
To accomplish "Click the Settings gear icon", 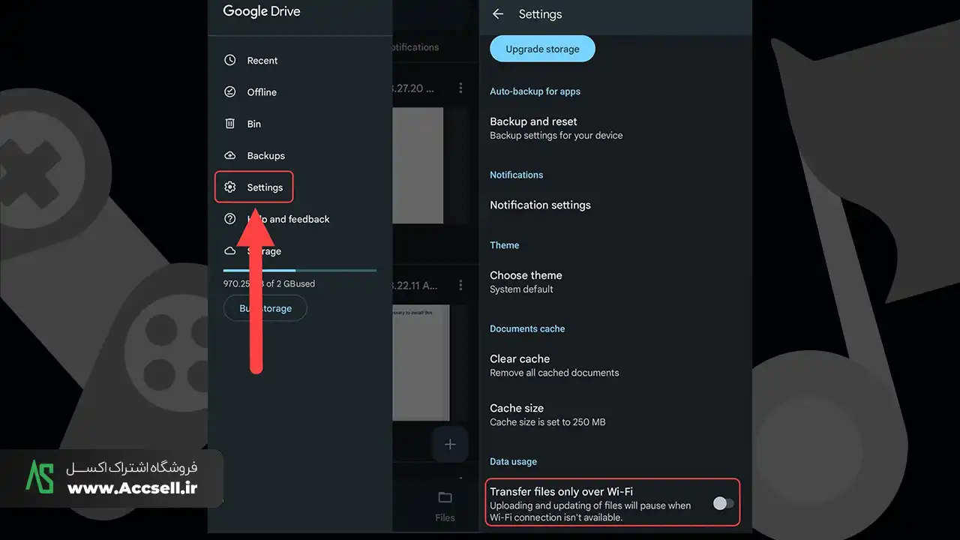I will [x=230, y=187].
